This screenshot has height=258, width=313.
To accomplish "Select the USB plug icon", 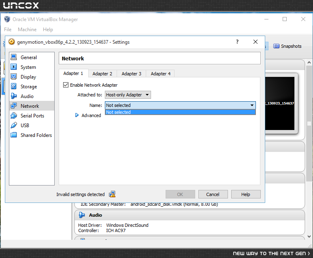I will (14, 125).
